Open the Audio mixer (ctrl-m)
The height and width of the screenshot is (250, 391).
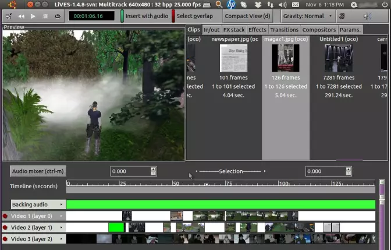(x=38, y=171)
